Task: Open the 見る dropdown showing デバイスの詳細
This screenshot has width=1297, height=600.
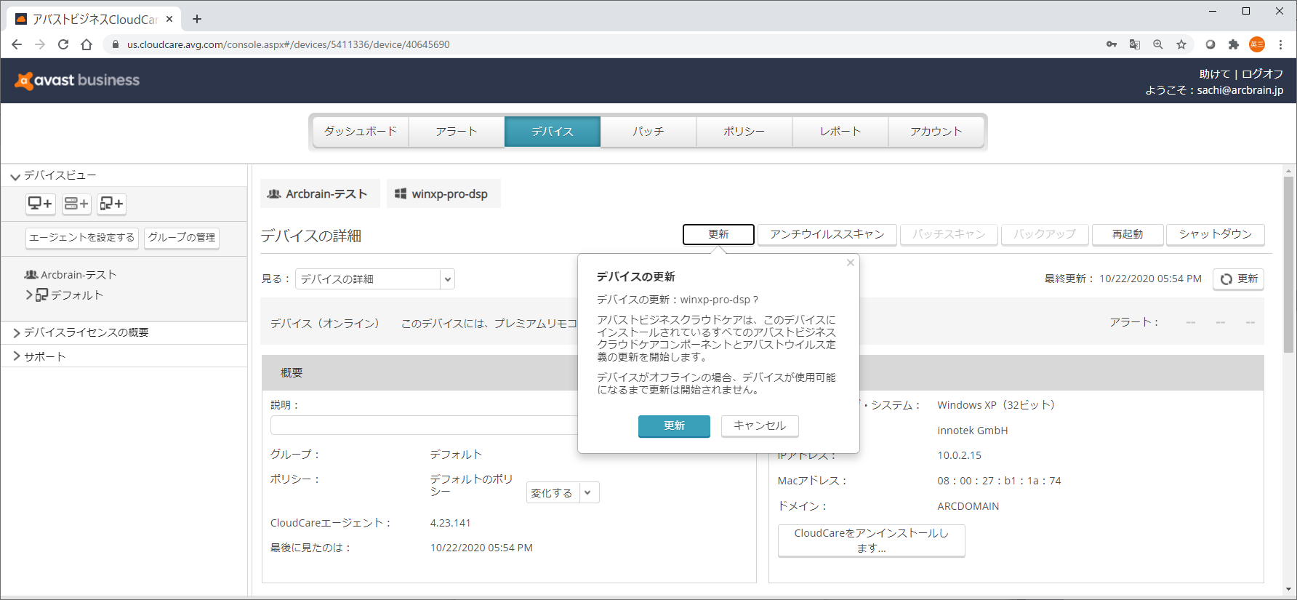Action: pyautogui.click(x=375, y=279)
